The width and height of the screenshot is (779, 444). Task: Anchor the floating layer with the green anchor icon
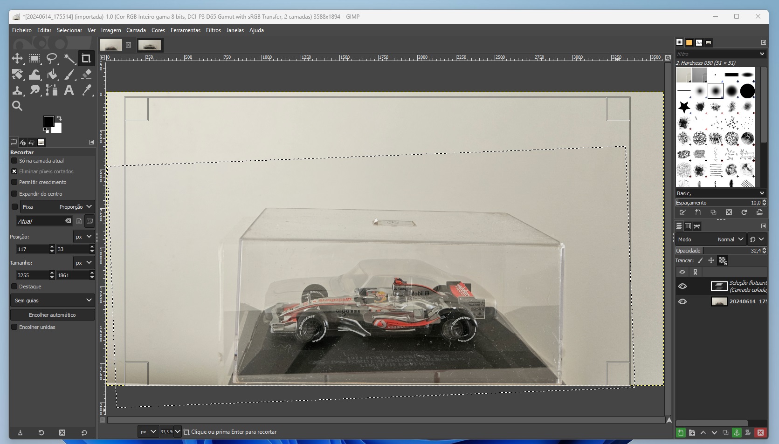(737, 432)
